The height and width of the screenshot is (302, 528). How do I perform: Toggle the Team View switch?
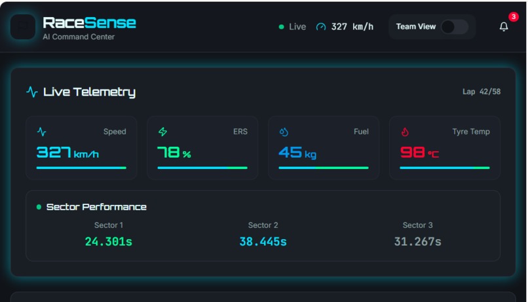(x=455, y=27)
